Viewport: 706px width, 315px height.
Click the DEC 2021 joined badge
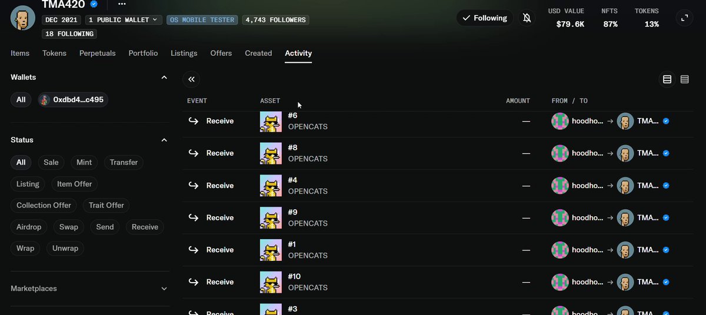pos(62,19)
